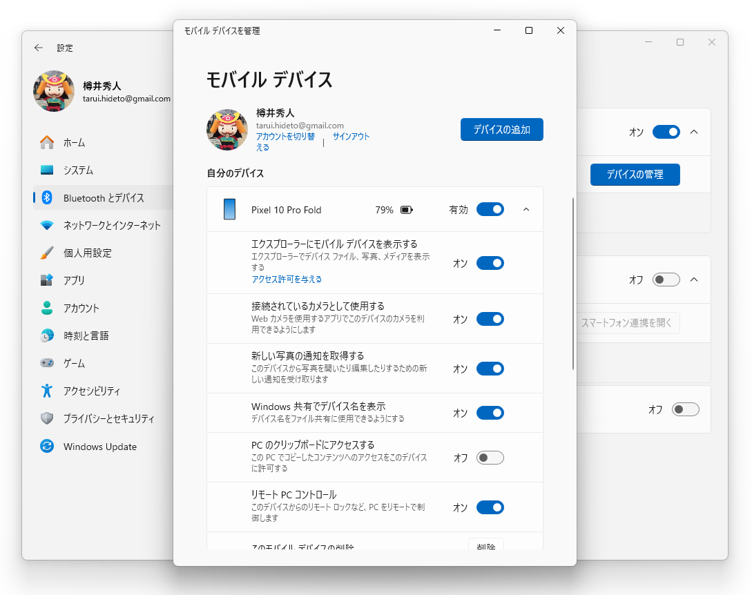Click the 個人用設定 paintbrush icon
The image size is (752, 595).
[x=47, y=253]
